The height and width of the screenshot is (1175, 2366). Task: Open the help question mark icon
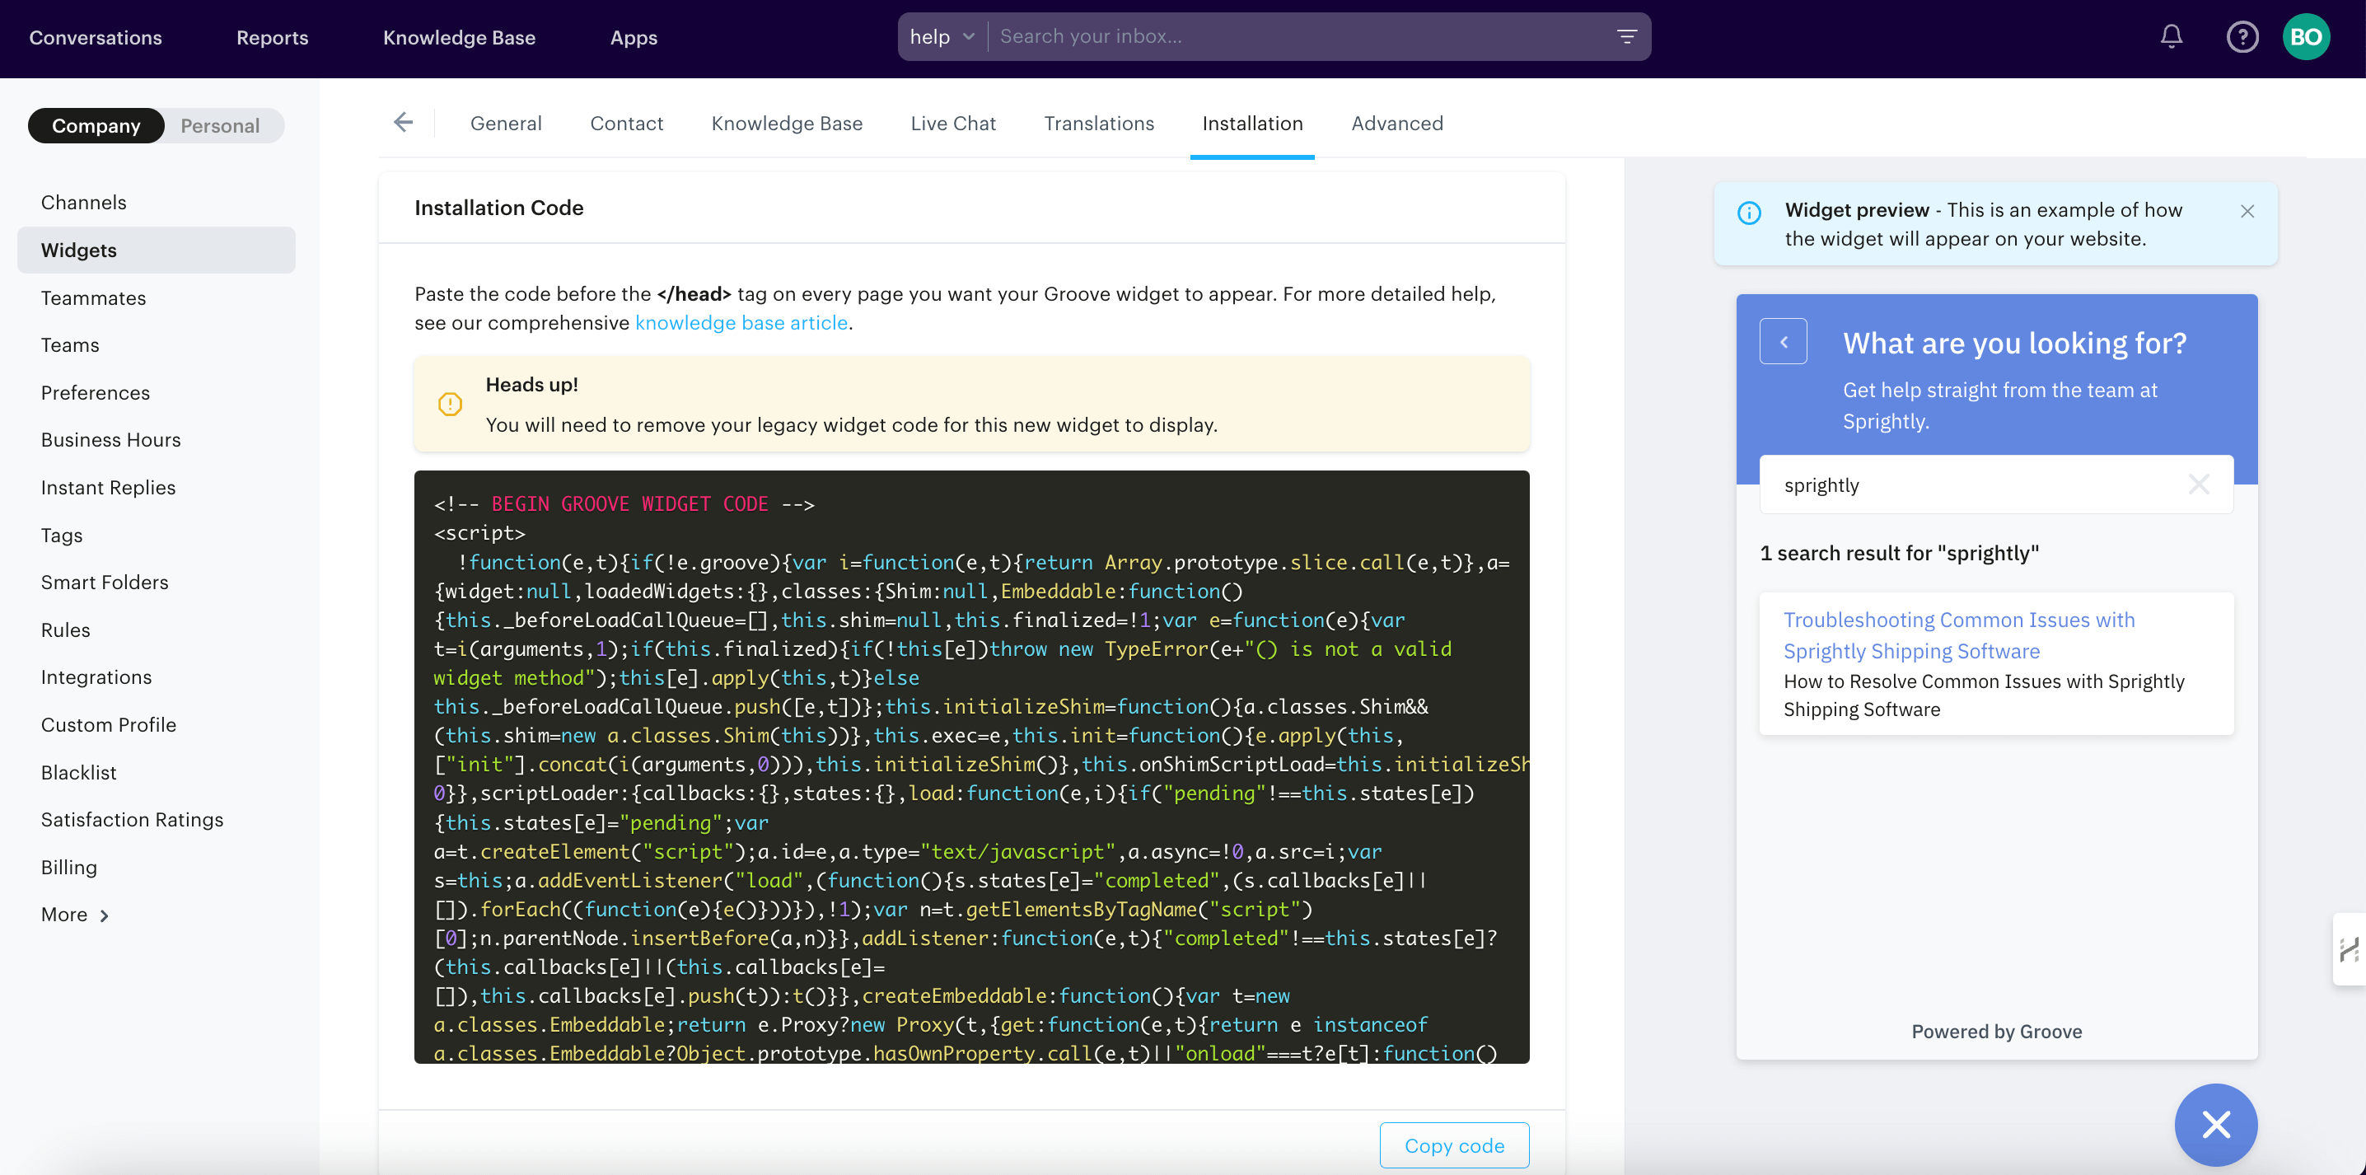click(x=2242, y=37)
